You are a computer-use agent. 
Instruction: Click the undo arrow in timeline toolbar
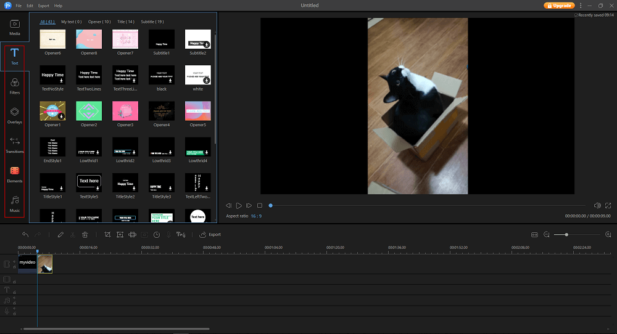25,235
